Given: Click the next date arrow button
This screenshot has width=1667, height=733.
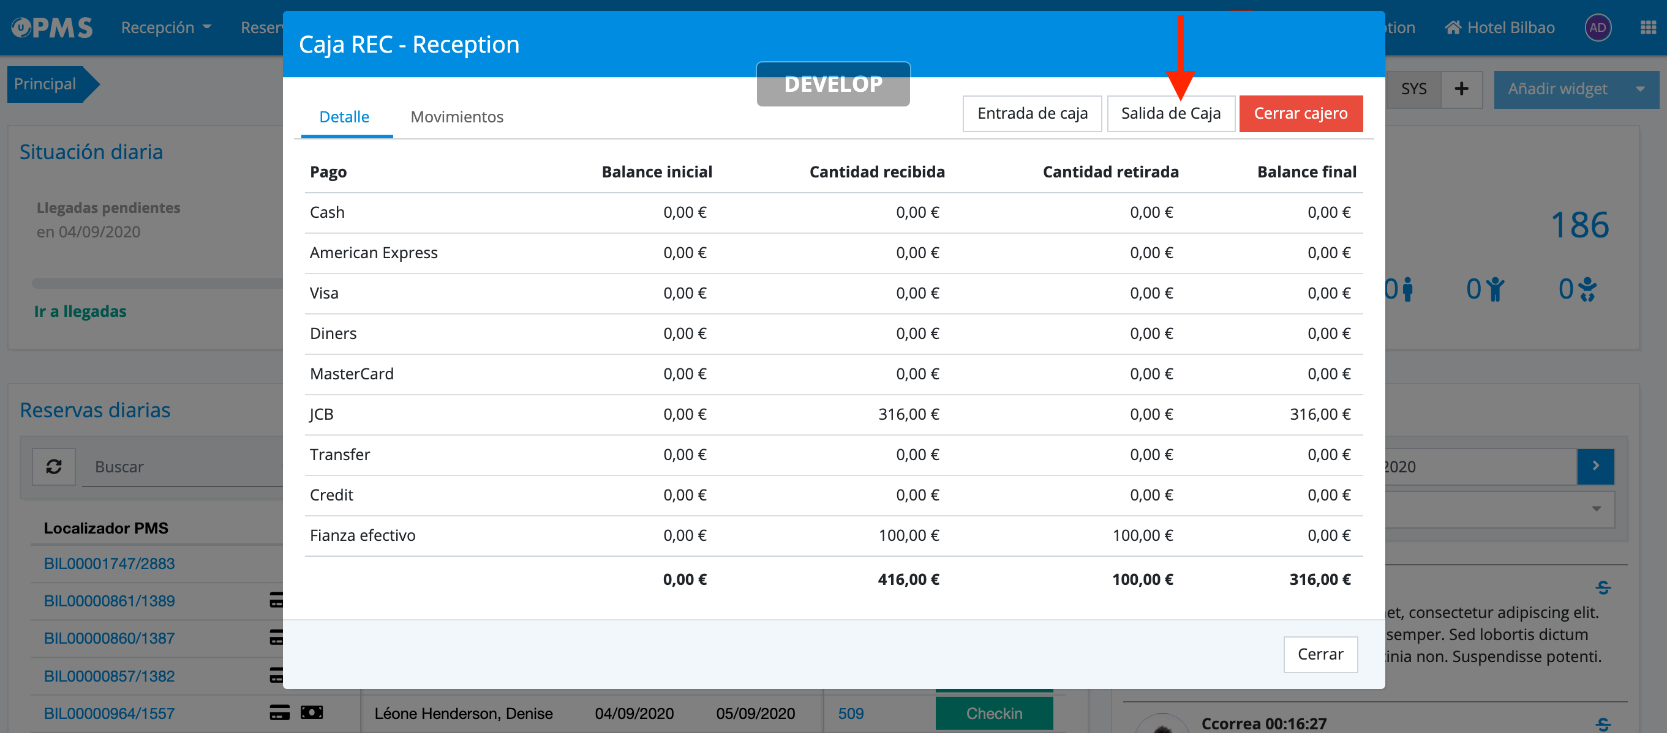Looking at the screenshot, I should point(1595,466).
